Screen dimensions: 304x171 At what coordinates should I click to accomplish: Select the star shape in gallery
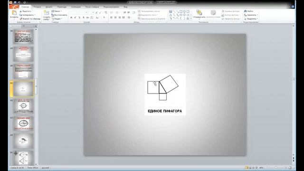(x=188, y=19)
